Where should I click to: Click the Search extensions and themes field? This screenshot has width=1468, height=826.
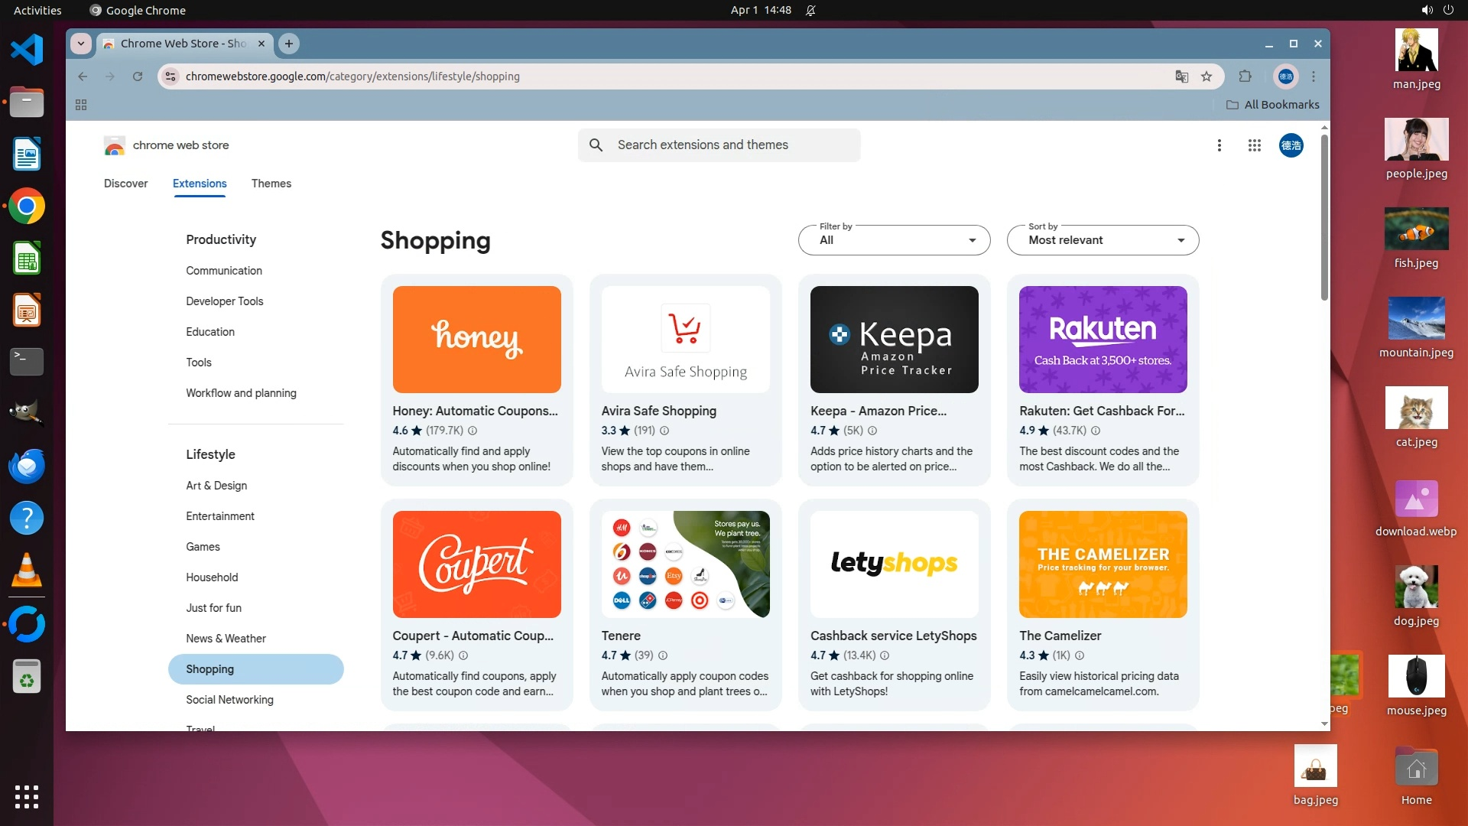tap(719, 145)
